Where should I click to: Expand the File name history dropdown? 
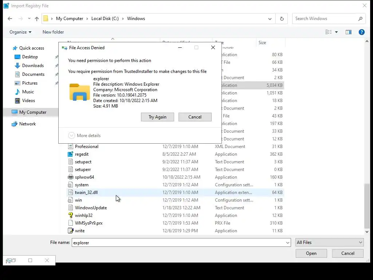click(x=288, y=242)
